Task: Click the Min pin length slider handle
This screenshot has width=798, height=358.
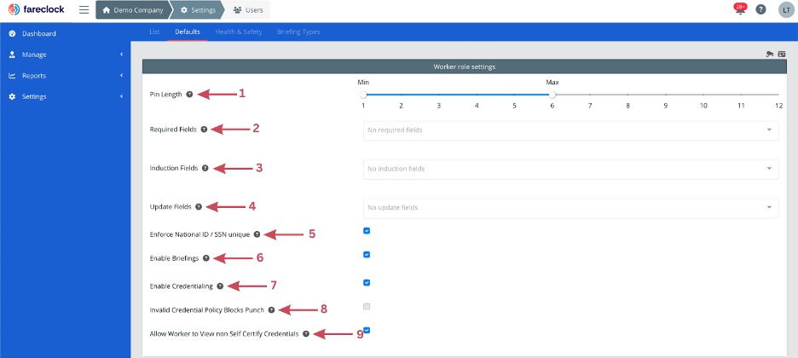Action: (x=363, y=95)
